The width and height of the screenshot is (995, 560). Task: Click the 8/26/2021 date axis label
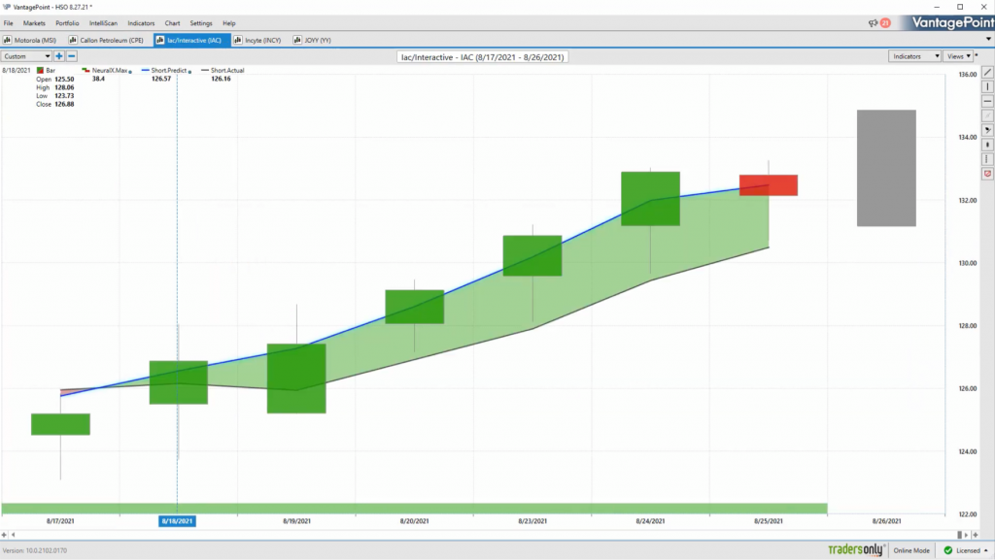[x=886, y=521]
